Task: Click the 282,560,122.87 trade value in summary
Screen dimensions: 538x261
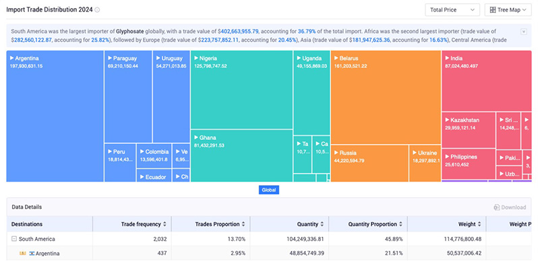Action: [x=32, y=40]
